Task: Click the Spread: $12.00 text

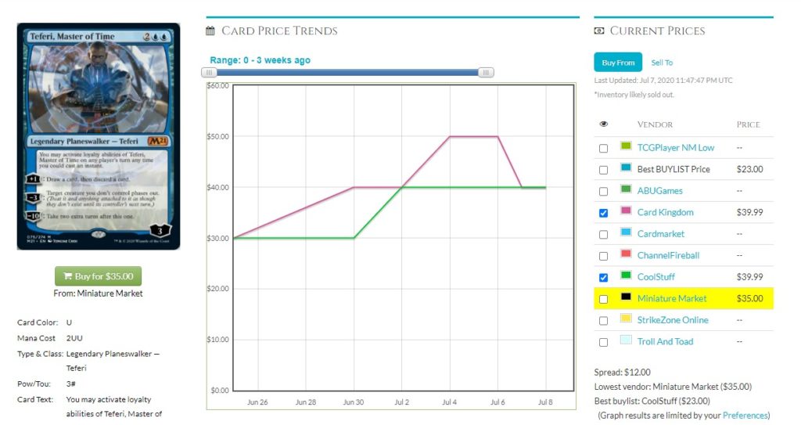Action: tap(622, 373)
